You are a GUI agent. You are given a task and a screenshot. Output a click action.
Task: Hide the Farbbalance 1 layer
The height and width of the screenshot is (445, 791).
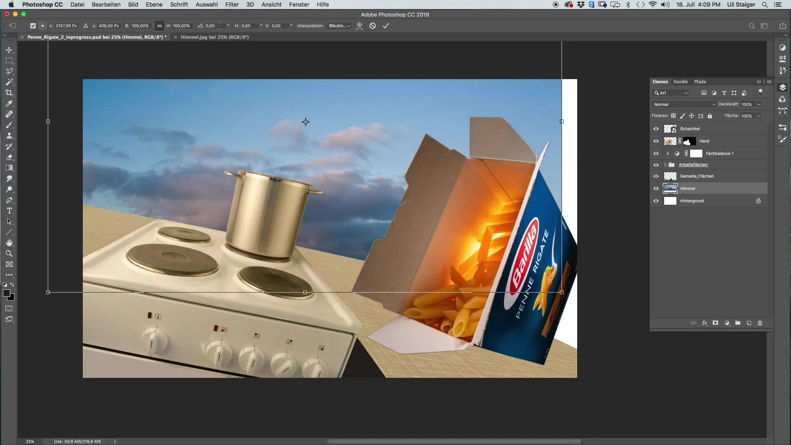pyautogui.click(x=656, y=153)
